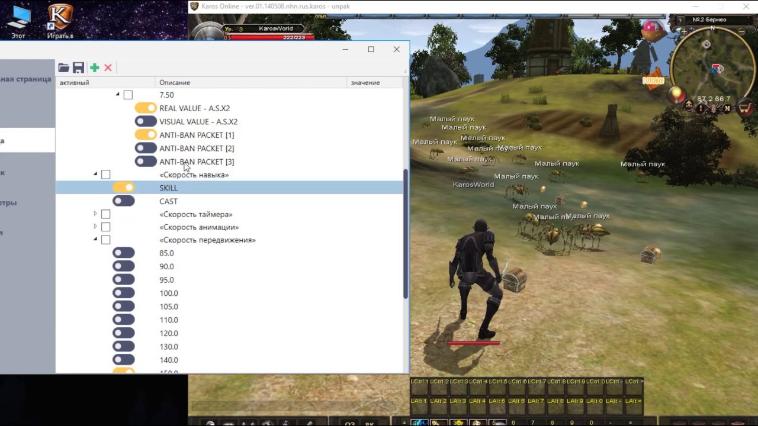The width and height of the screenshot is (758, 426).
Task: Turn on ANTI-BAN PACKET [3] switch
Action: coord(146,162)
